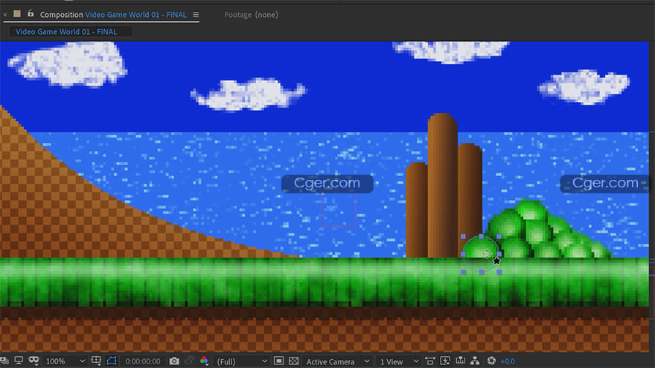This screenshot has height=368, width=655.
Task: Select the Composition Video Game World 01 - FINAL tab
Action: [x=113, y=15]
